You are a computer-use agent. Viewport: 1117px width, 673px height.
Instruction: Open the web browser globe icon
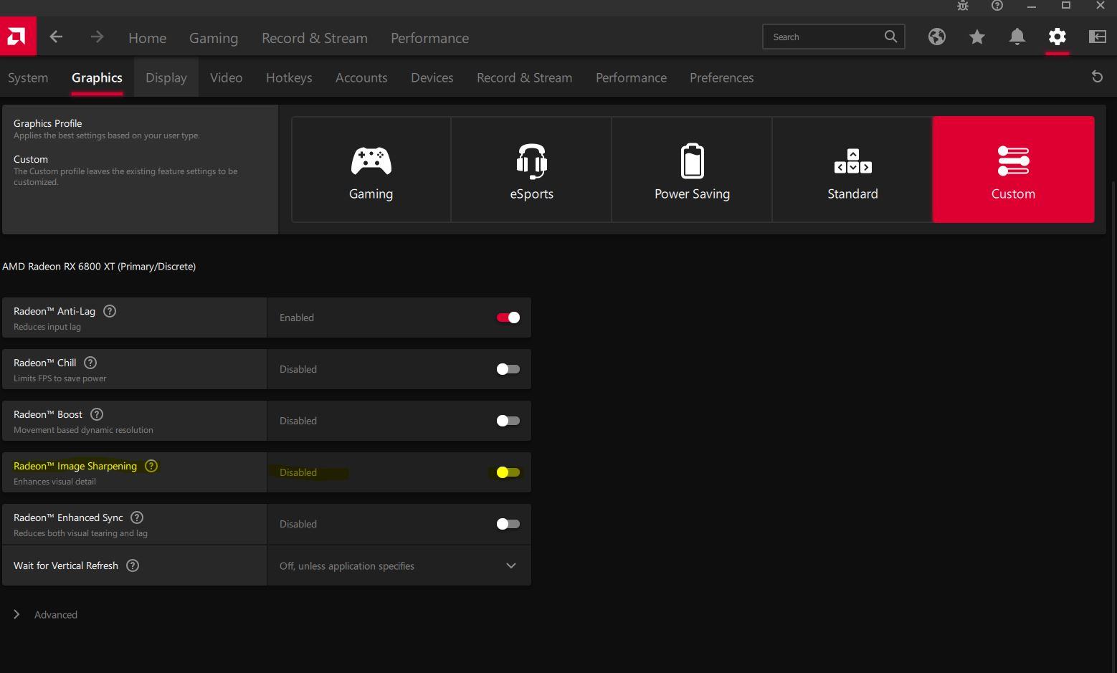(x=936, y=37)
